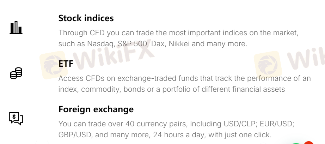
Task: Select the Foreign exchange heading
Action: 96,109
